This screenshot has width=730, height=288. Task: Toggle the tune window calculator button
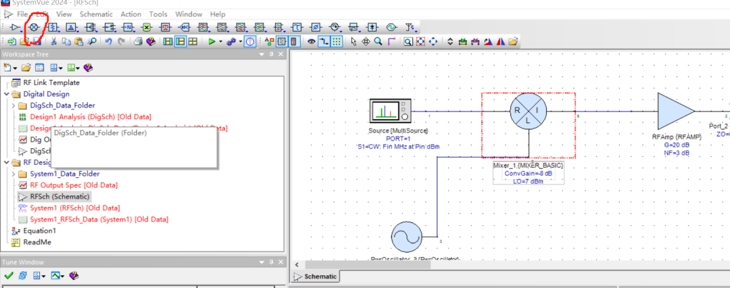(x=293, y=41)
